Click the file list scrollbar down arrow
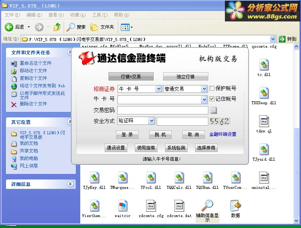Image resolution: width=301 pixels, height=228 pixels. tap(296, 220)
